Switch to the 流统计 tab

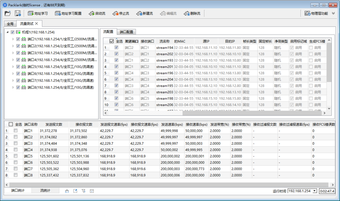45,191
